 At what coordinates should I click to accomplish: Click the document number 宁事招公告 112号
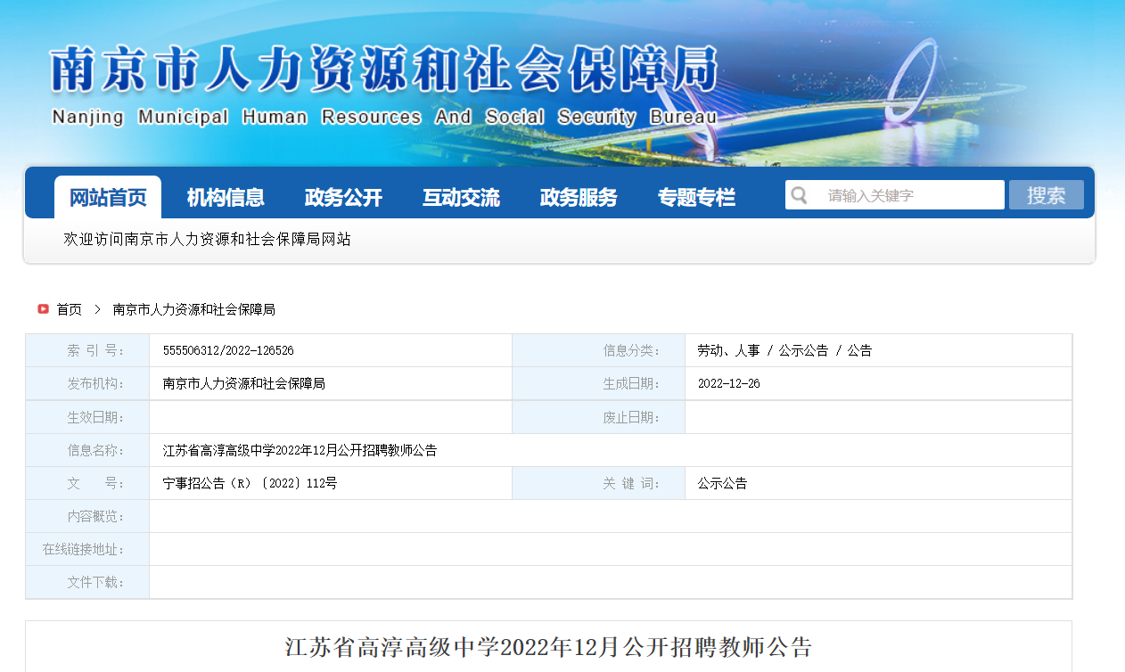250,484
